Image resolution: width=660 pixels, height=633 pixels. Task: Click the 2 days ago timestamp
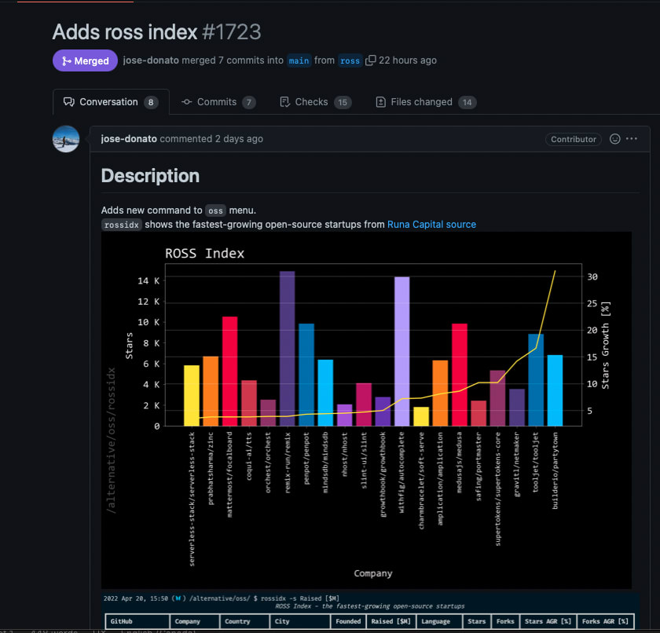tap(239, 139)
